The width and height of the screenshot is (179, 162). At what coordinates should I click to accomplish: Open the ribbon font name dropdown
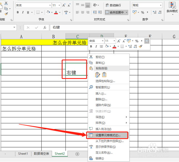tap(50, 5)
